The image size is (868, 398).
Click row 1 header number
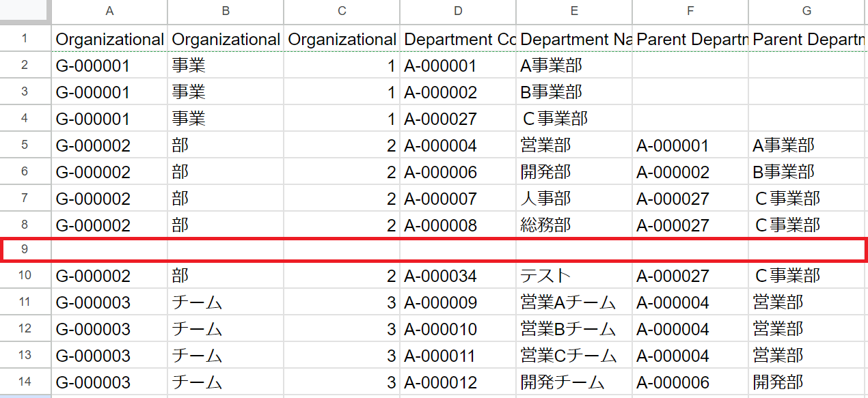(25, 39)
